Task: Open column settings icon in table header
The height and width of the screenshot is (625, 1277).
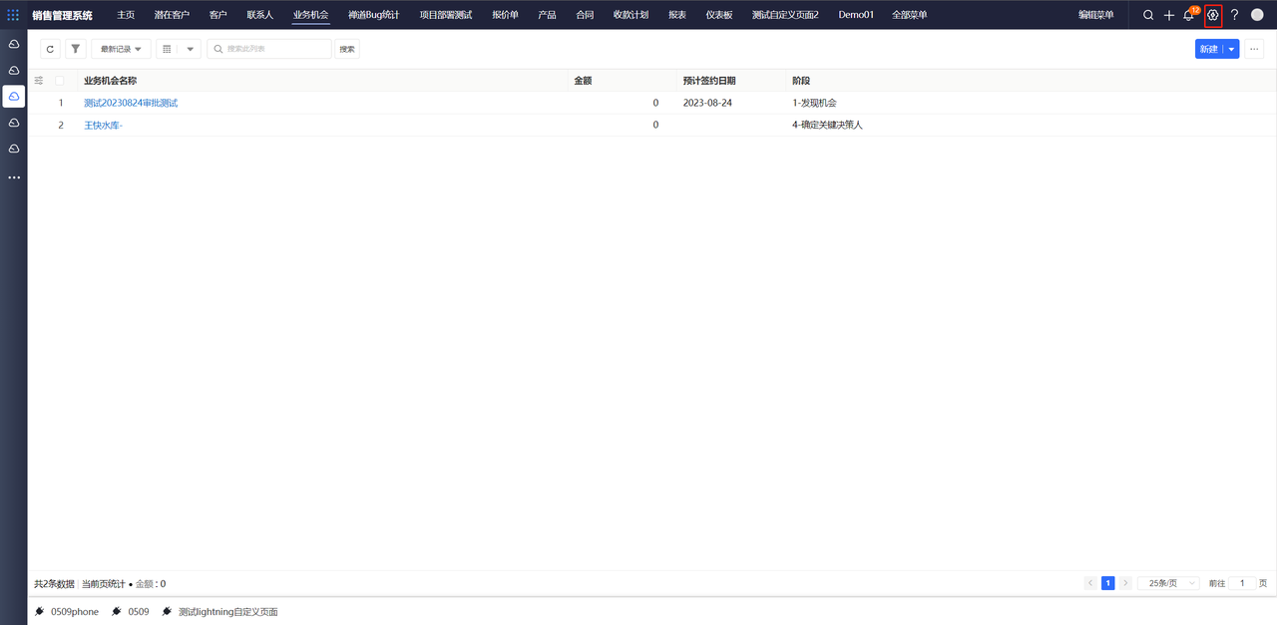Action: [x=39, y=81]
